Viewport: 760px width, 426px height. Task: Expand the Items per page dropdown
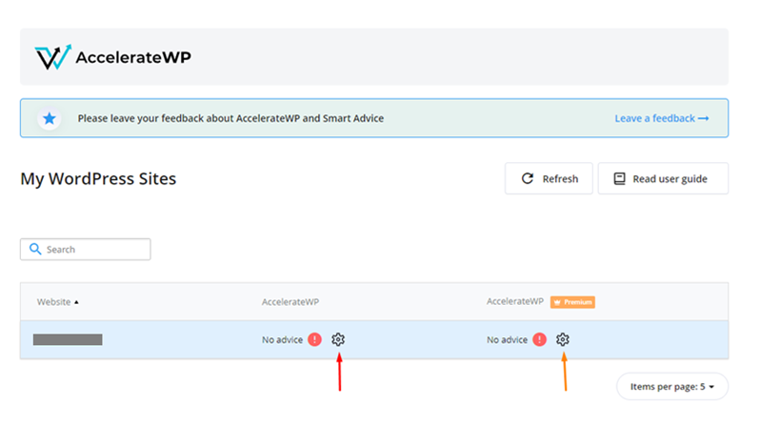click(x=672, y=386)
